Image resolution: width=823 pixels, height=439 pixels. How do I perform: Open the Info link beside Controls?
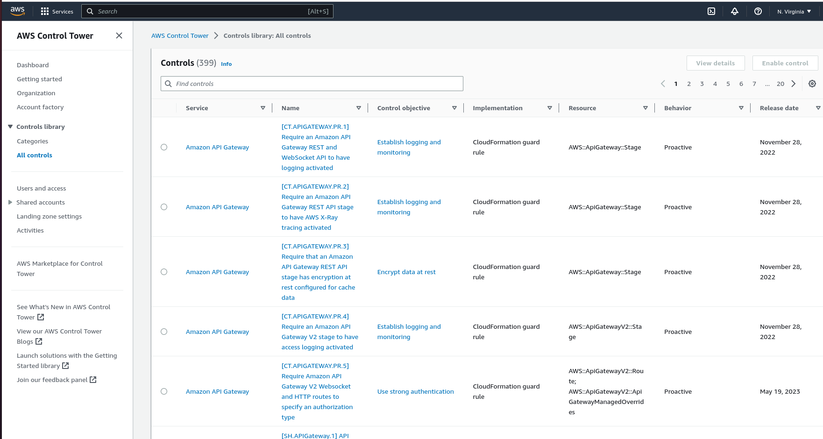tap(226, 64)
